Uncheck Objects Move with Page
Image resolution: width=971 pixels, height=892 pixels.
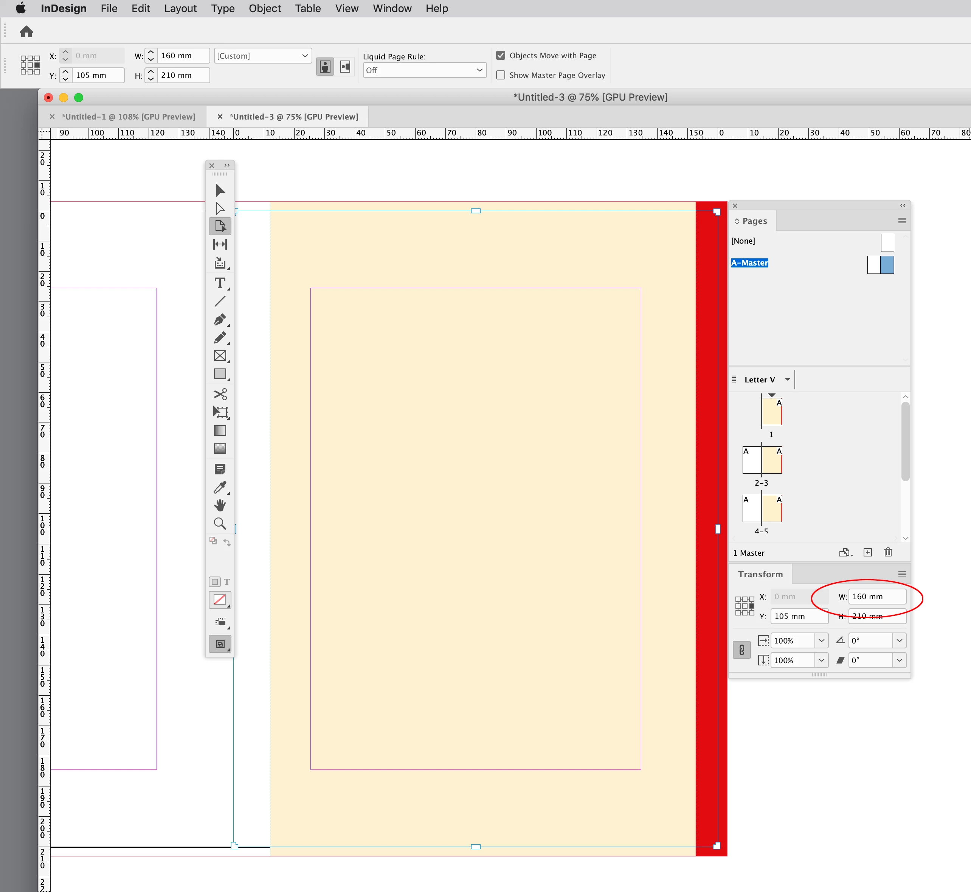click(501, 56)
